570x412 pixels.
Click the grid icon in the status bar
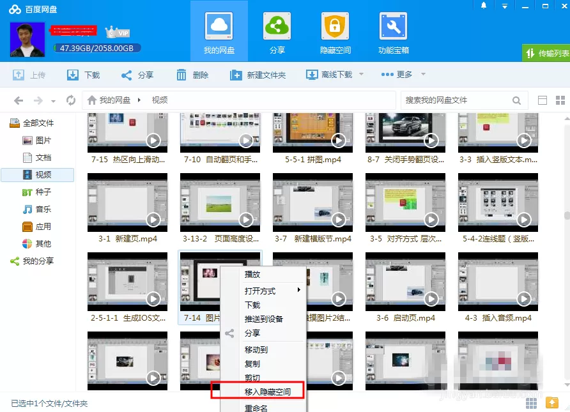(x=531, y=402)
